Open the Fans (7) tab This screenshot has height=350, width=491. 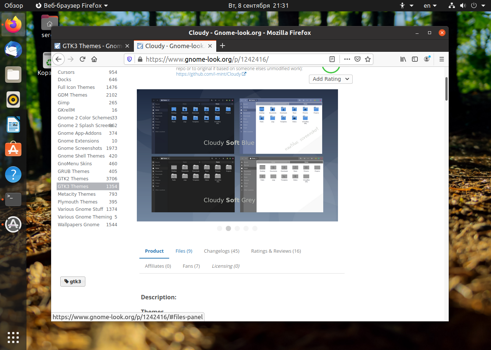[x=191, y=266]
